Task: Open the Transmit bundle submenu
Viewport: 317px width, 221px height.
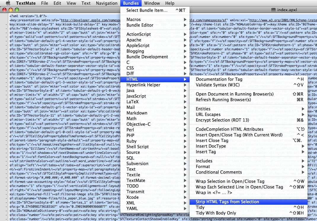Action: pos(155,192)
